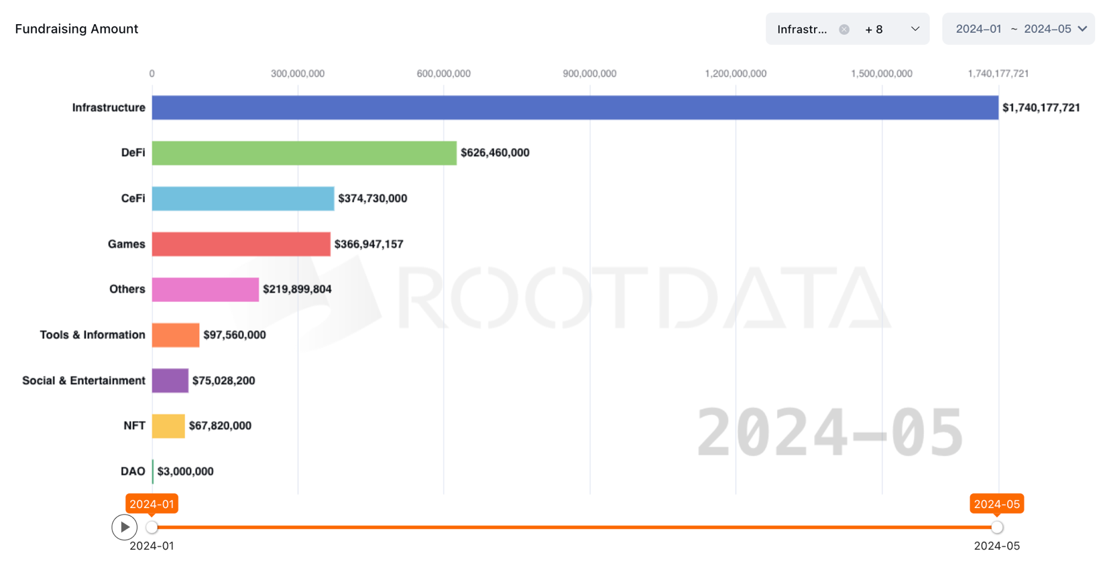Click the pink Others bar
The width and height of the screenshot is (1109, 565).
pyautogui.click(x=205, y=290)
